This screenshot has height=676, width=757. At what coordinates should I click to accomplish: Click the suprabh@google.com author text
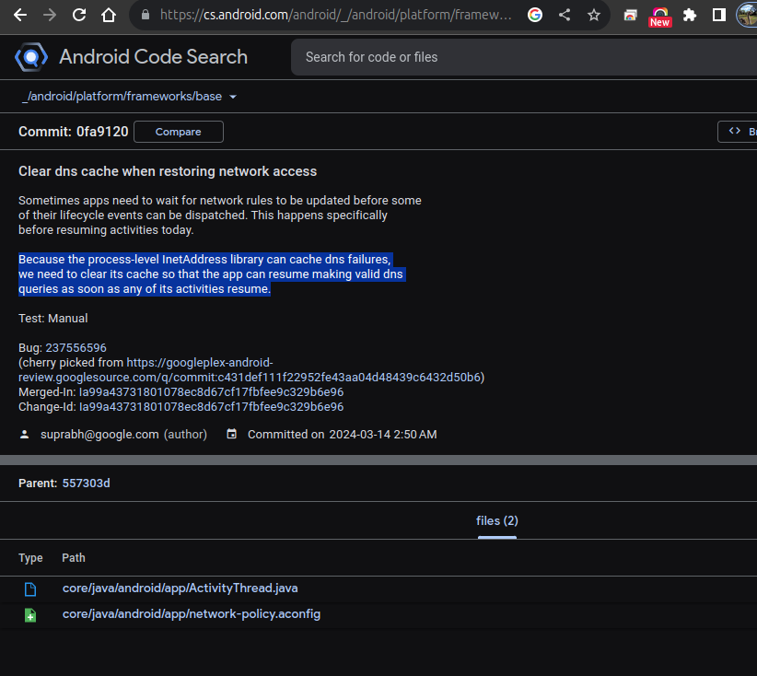[99, 435]
